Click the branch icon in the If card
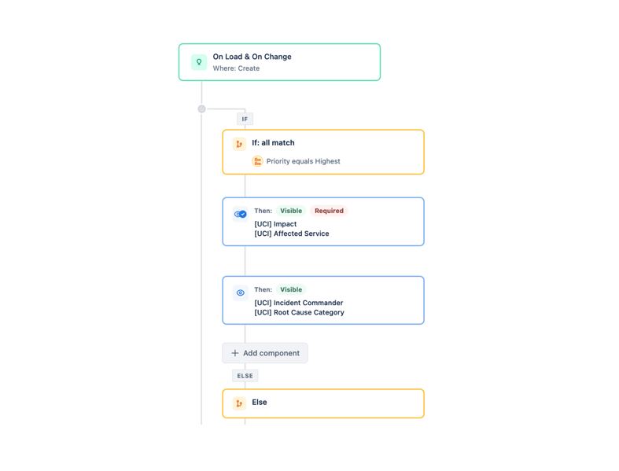The width and height of the screenshot is (619, 471). [x=239, y=144]
